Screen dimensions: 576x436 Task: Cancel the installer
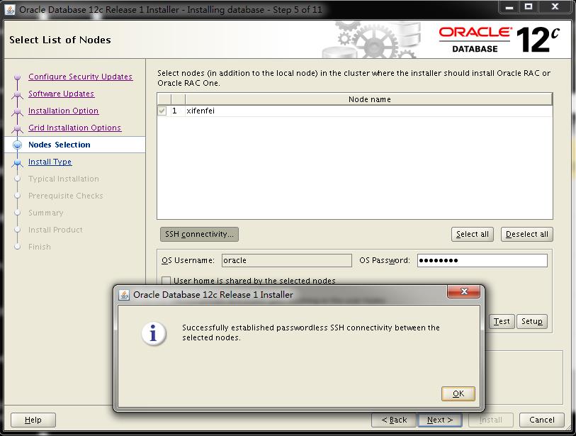point(542,420)
